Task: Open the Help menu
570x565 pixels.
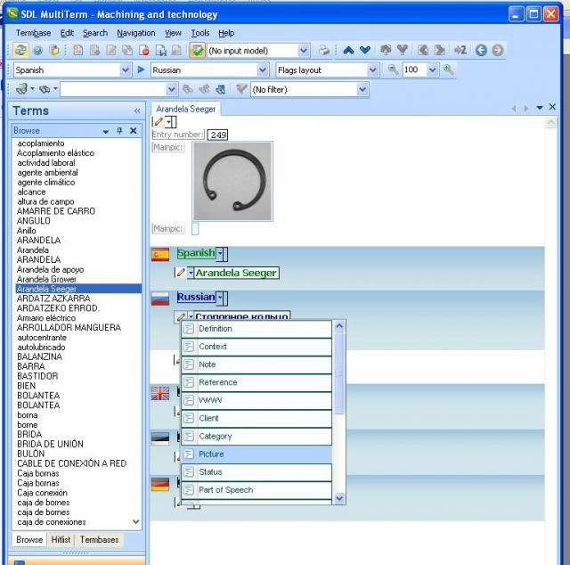Action: pos(226,33)
